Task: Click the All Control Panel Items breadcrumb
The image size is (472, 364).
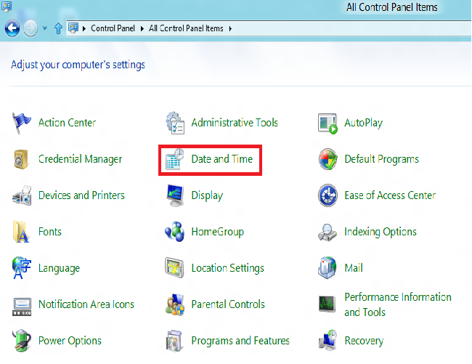Action: [x=186, y=28]
